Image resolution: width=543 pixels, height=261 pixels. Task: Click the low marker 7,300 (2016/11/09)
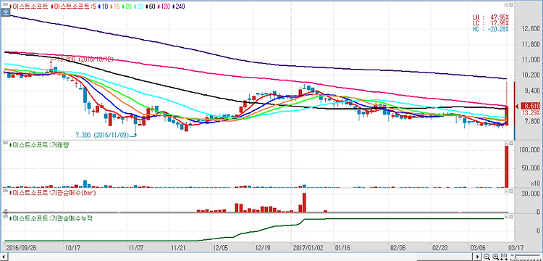(x=102, y=135)
